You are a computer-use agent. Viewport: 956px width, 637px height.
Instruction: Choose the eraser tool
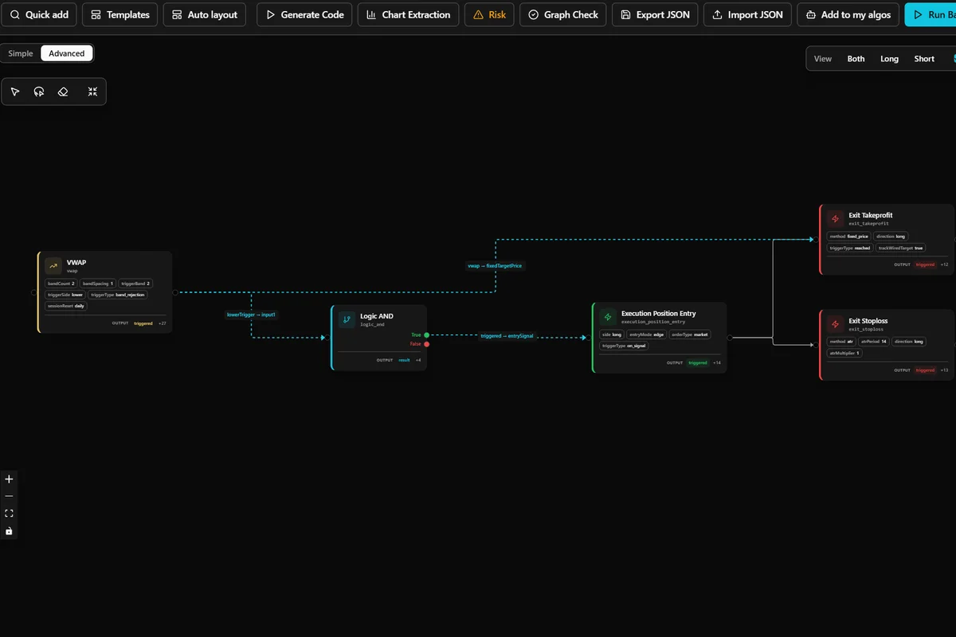[x=63, y=92]
